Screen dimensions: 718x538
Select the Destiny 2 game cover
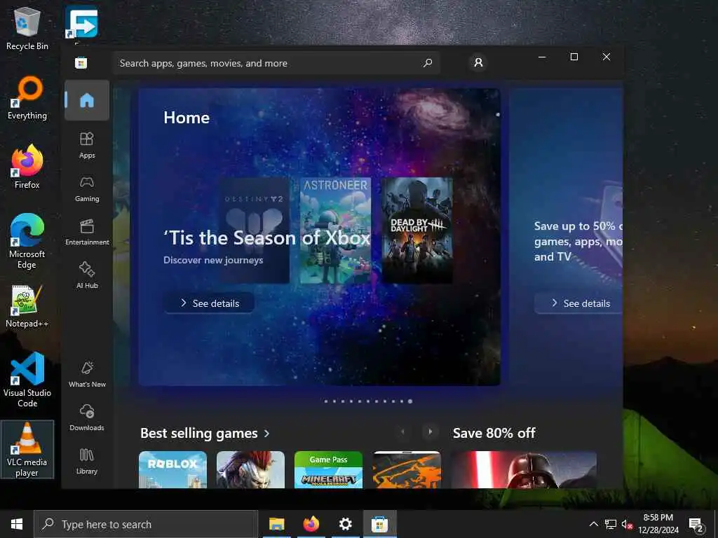(254, 230)
